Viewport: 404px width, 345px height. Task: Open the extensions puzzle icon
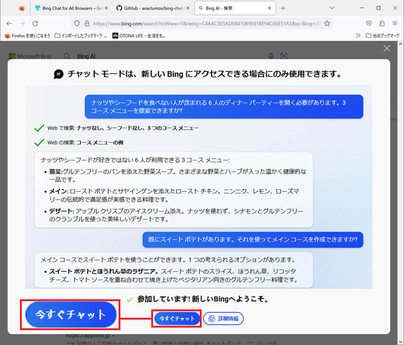pos(382,24)
